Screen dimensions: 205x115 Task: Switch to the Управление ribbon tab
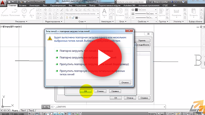[x=81, y=5]
